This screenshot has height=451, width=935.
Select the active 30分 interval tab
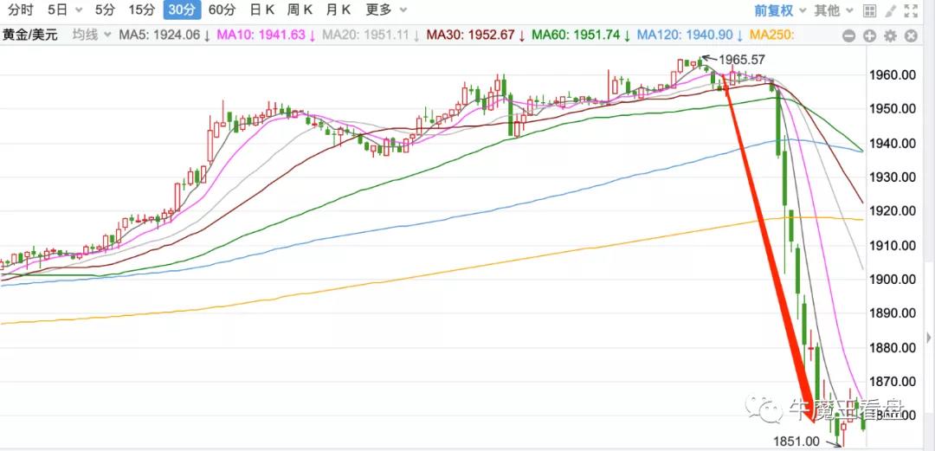tap(182, 10)
